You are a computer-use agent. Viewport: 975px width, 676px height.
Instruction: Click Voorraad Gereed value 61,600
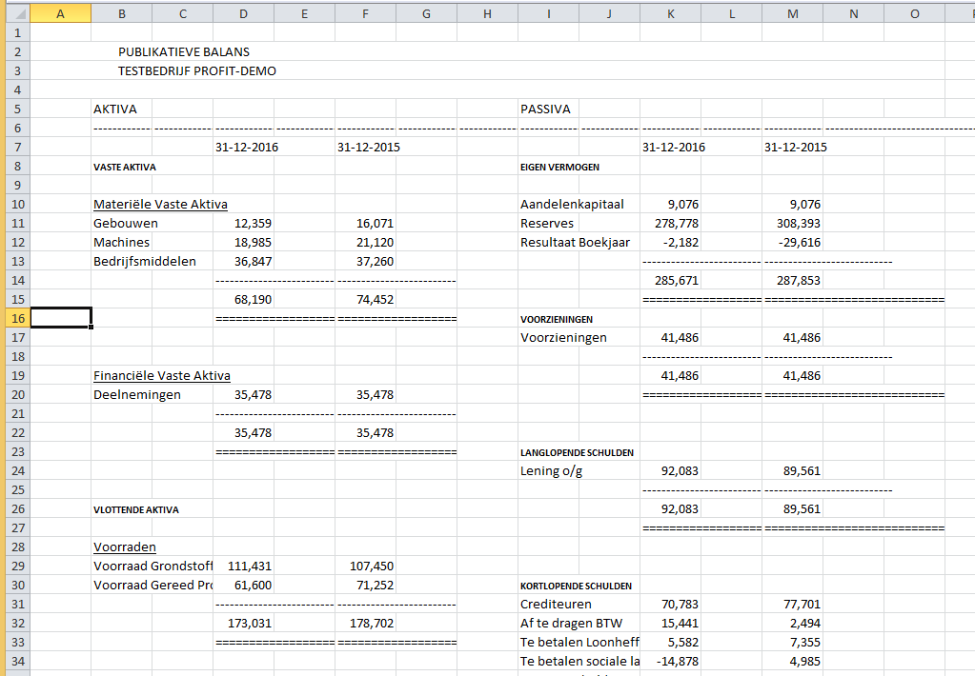[x=254, y=586]
